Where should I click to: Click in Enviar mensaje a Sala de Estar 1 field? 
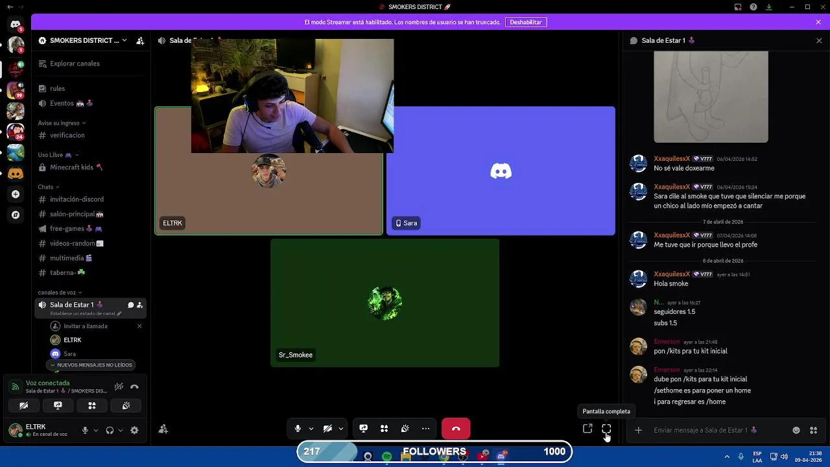click(717, 430)
